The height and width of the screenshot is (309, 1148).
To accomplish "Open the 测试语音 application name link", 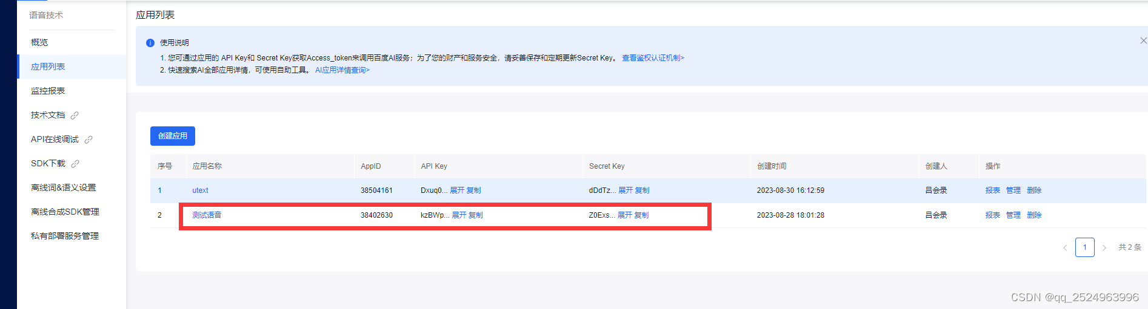I will (207, 215).
